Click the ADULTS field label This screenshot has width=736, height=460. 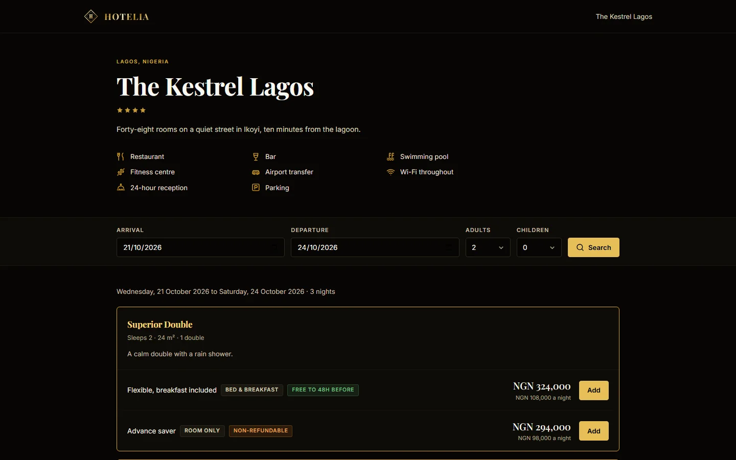[478, 230]
